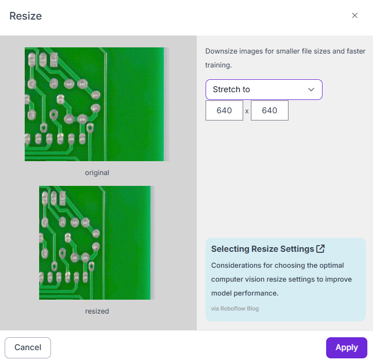Click the "original" caption under the top image

[x=97, y=172]
